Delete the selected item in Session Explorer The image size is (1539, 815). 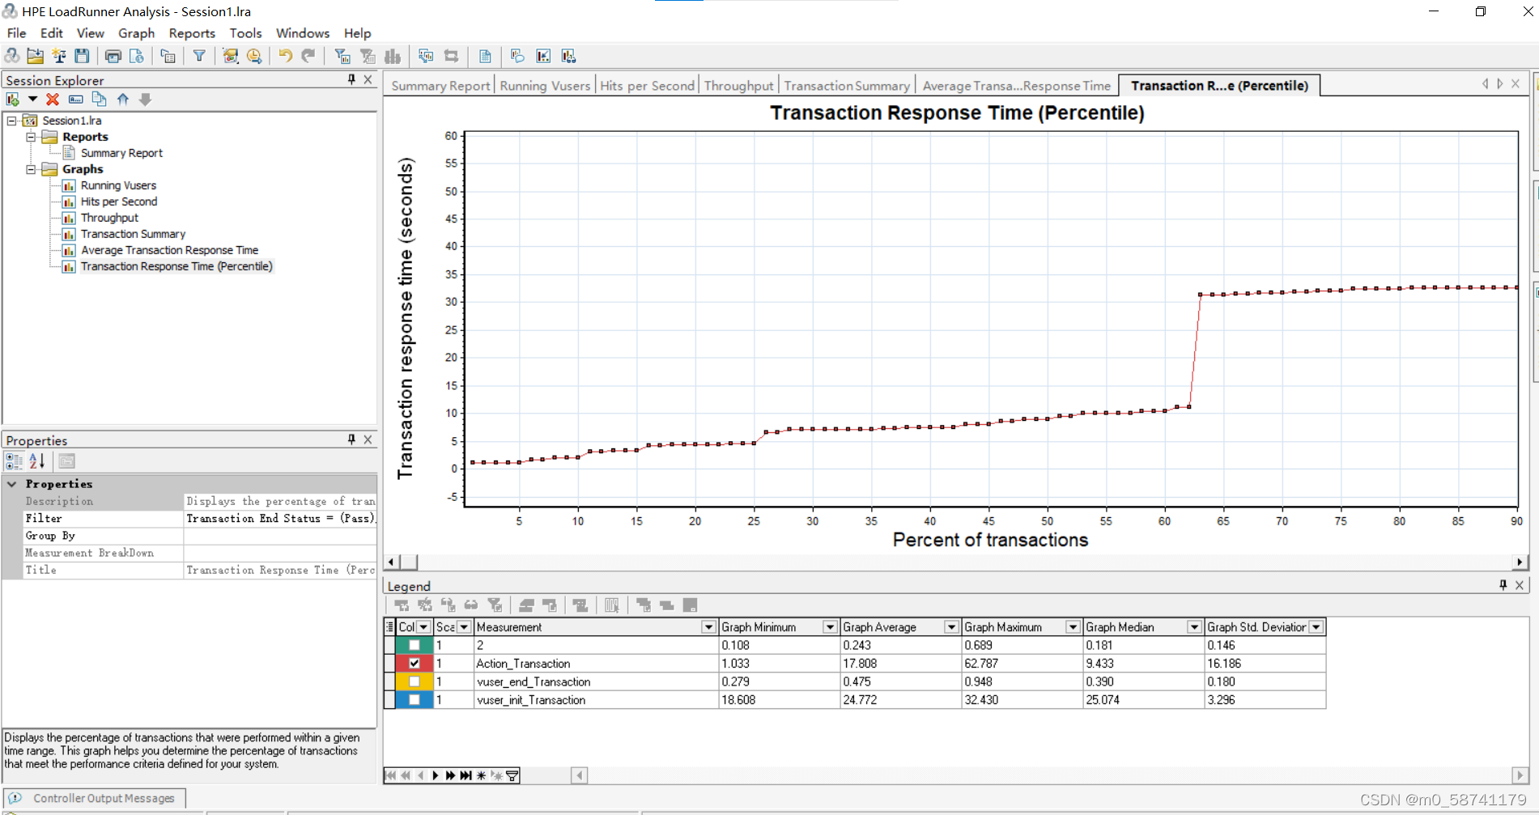point(53,100)
